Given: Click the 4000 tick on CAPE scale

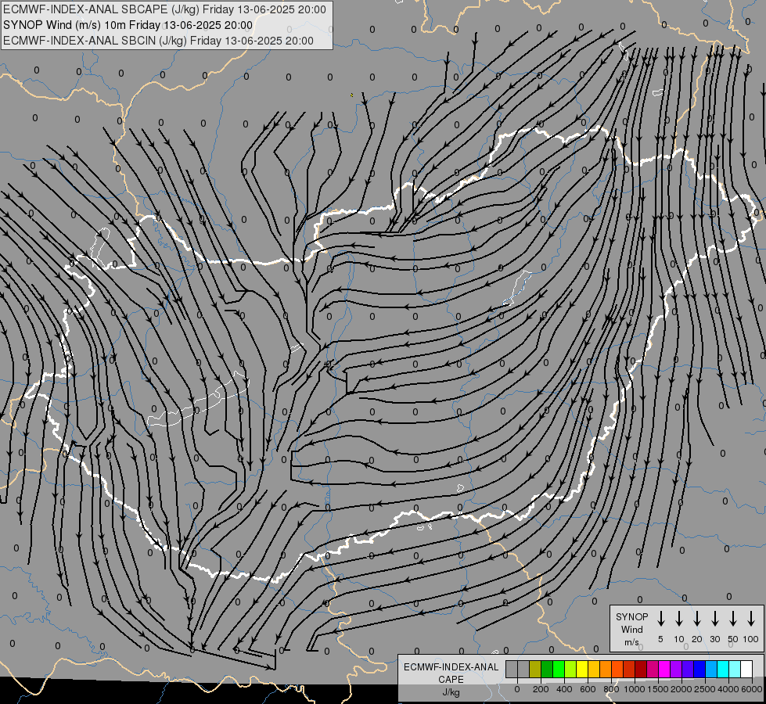Looking at the screenshot, I should [728, 689].
